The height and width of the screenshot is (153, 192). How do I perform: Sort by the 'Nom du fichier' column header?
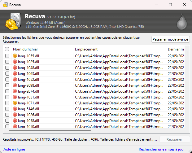42,49
